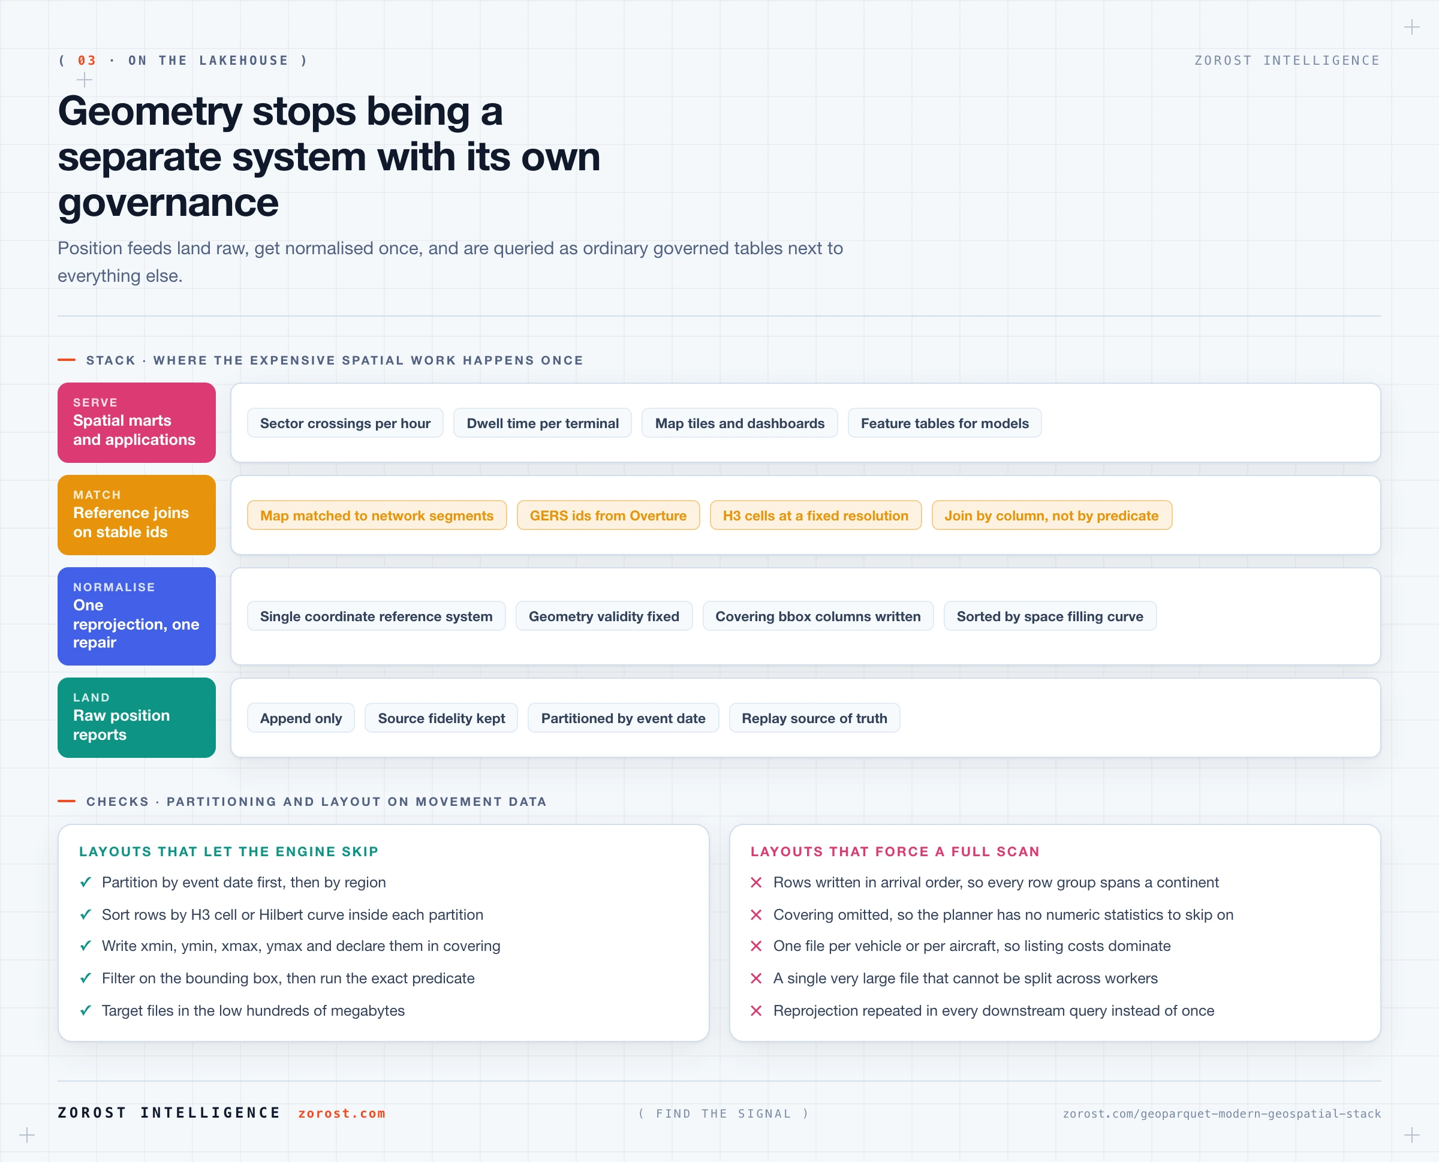
Task: Click the plus mark in the top-right corner
Action: coord(1411,28)
